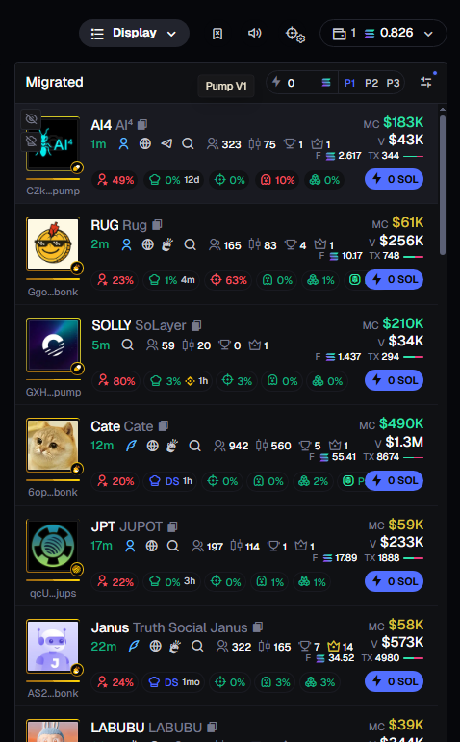The image size is (460, 742).
Task: Switch to preset P2
Action: coord(371,84)
